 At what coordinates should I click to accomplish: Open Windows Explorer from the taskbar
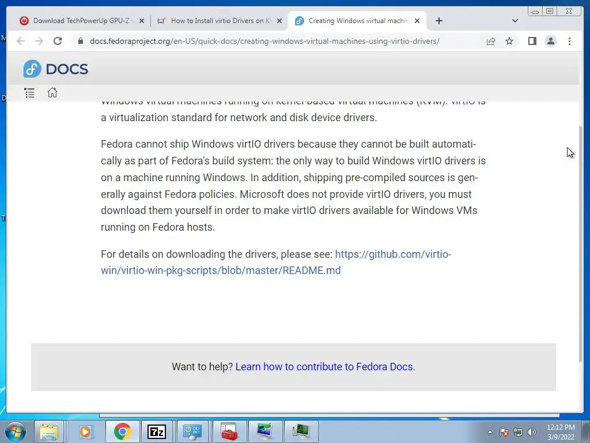click(50, 431)
